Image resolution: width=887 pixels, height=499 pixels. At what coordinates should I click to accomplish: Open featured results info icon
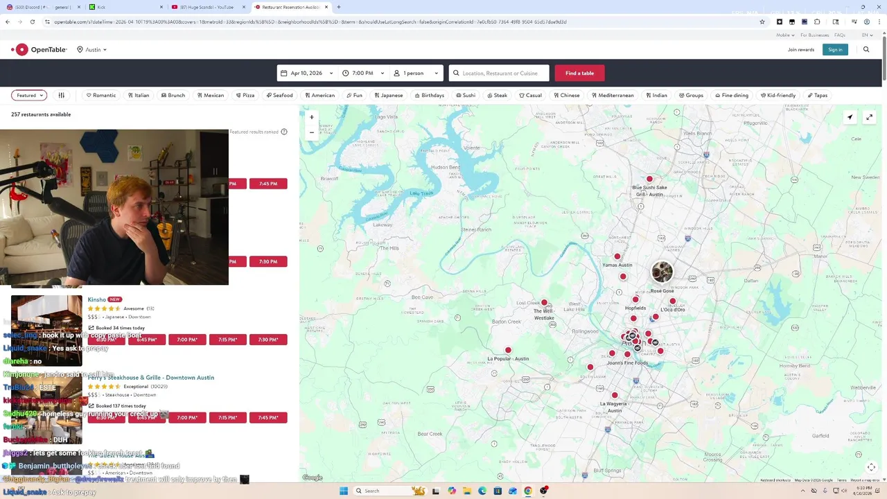284,132
